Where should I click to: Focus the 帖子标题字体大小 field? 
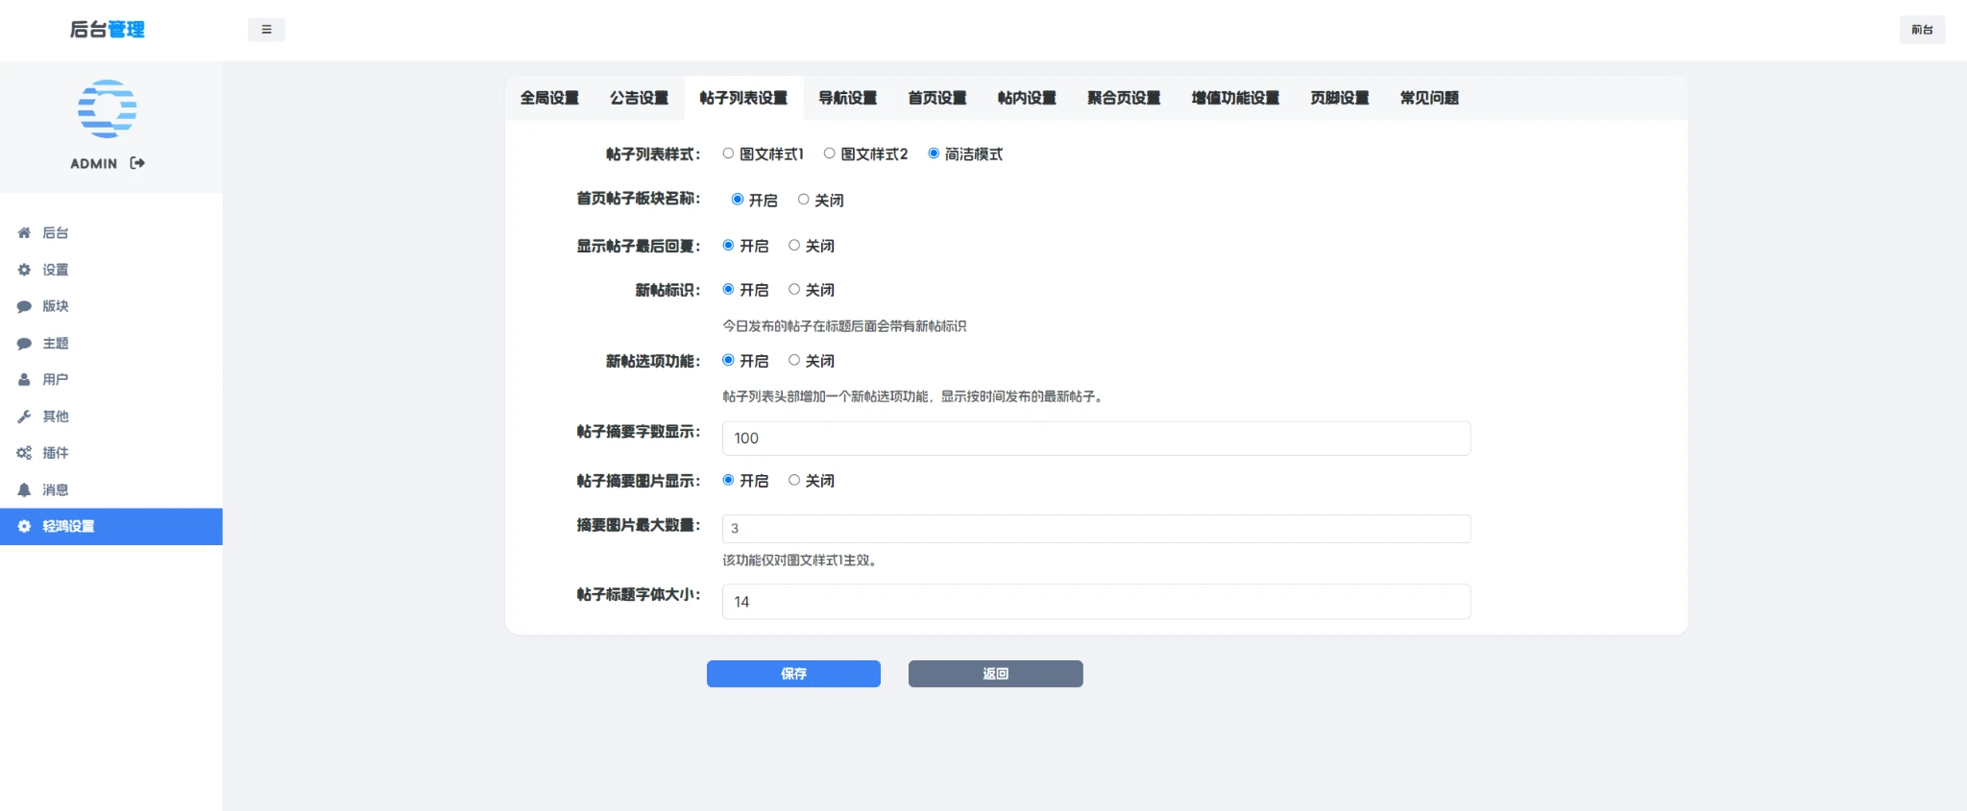[1096, 602]
